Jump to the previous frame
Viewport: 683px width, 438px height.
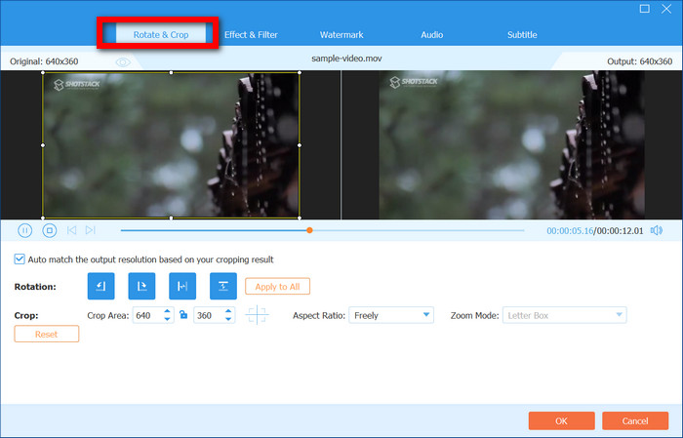(x=72, y=230)
